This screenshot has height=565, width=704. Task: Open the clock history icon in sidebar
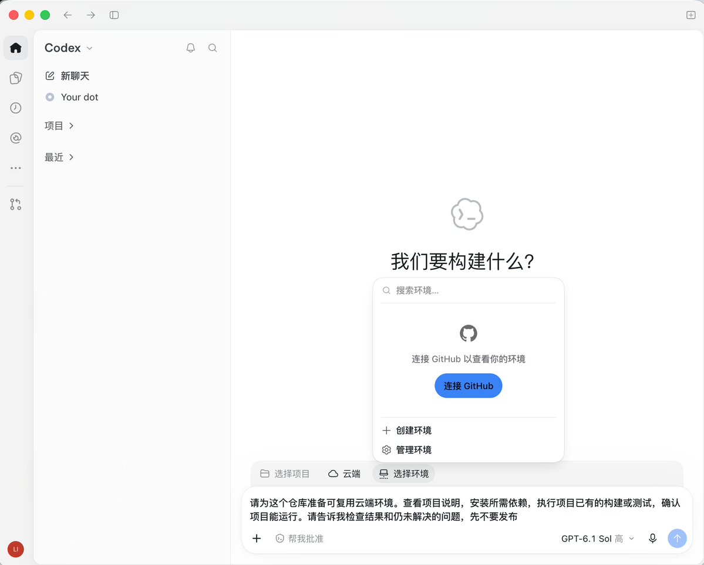point(16,108)
